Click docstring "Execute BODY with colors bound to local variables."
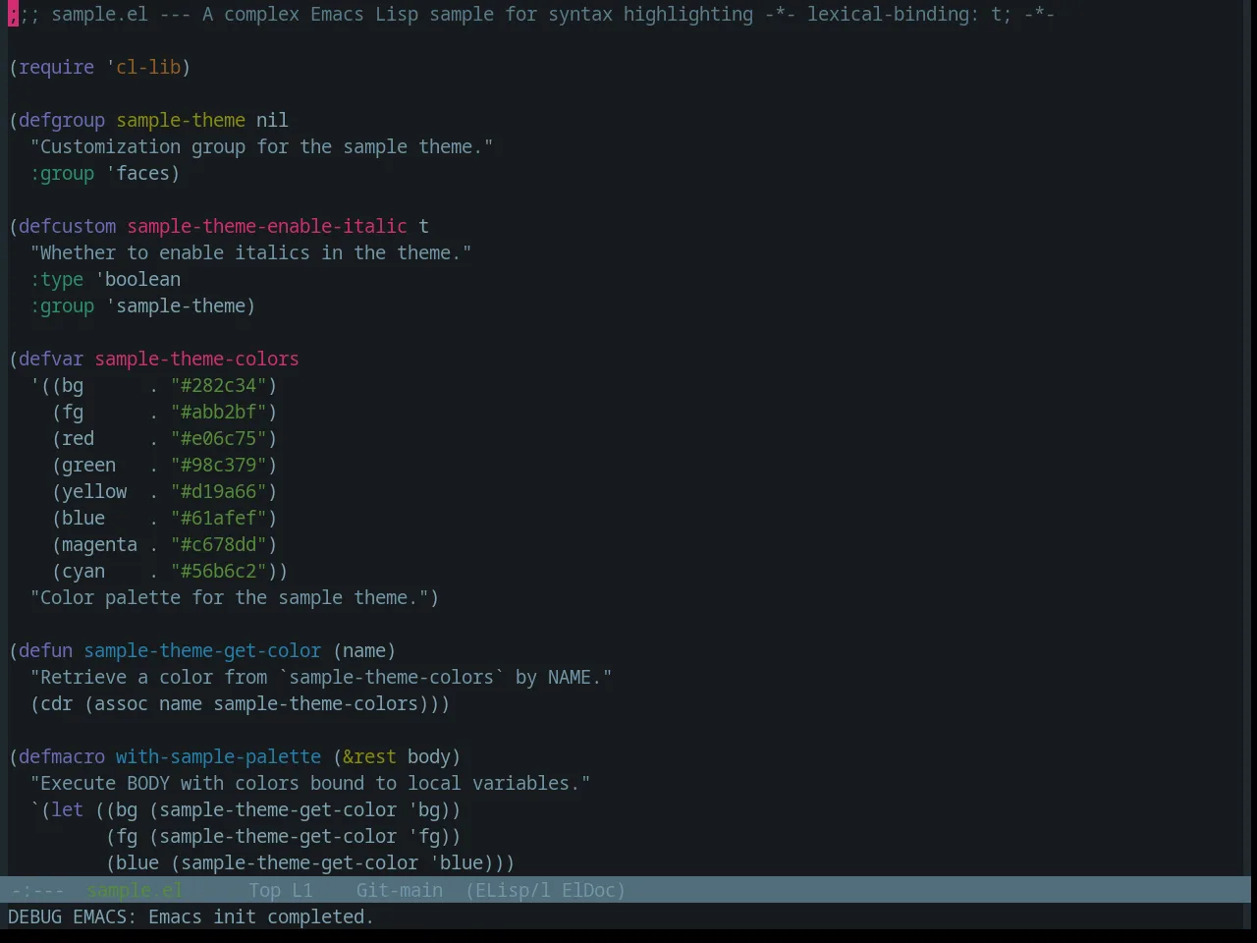This screenshot has width=1257, height=943. pyautogui.click(x=310, y=783)
